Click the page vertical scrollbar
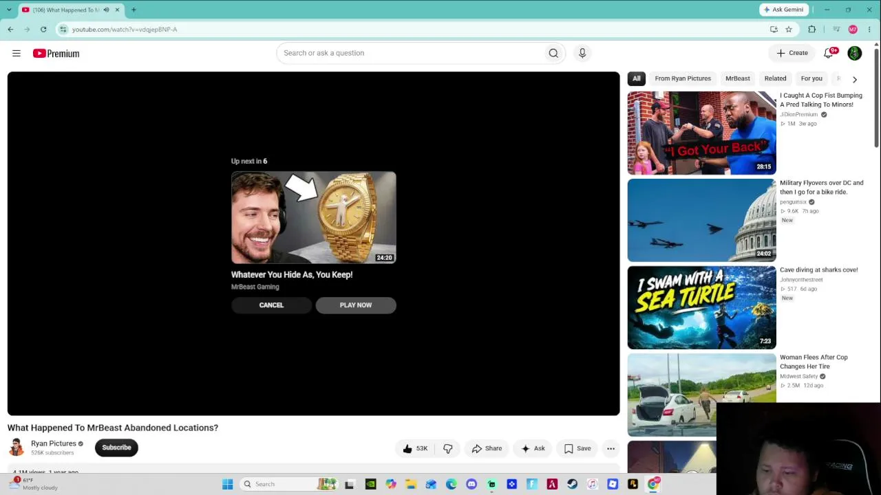The width and height of the screenshot is (881, 495). pos(876,96)
